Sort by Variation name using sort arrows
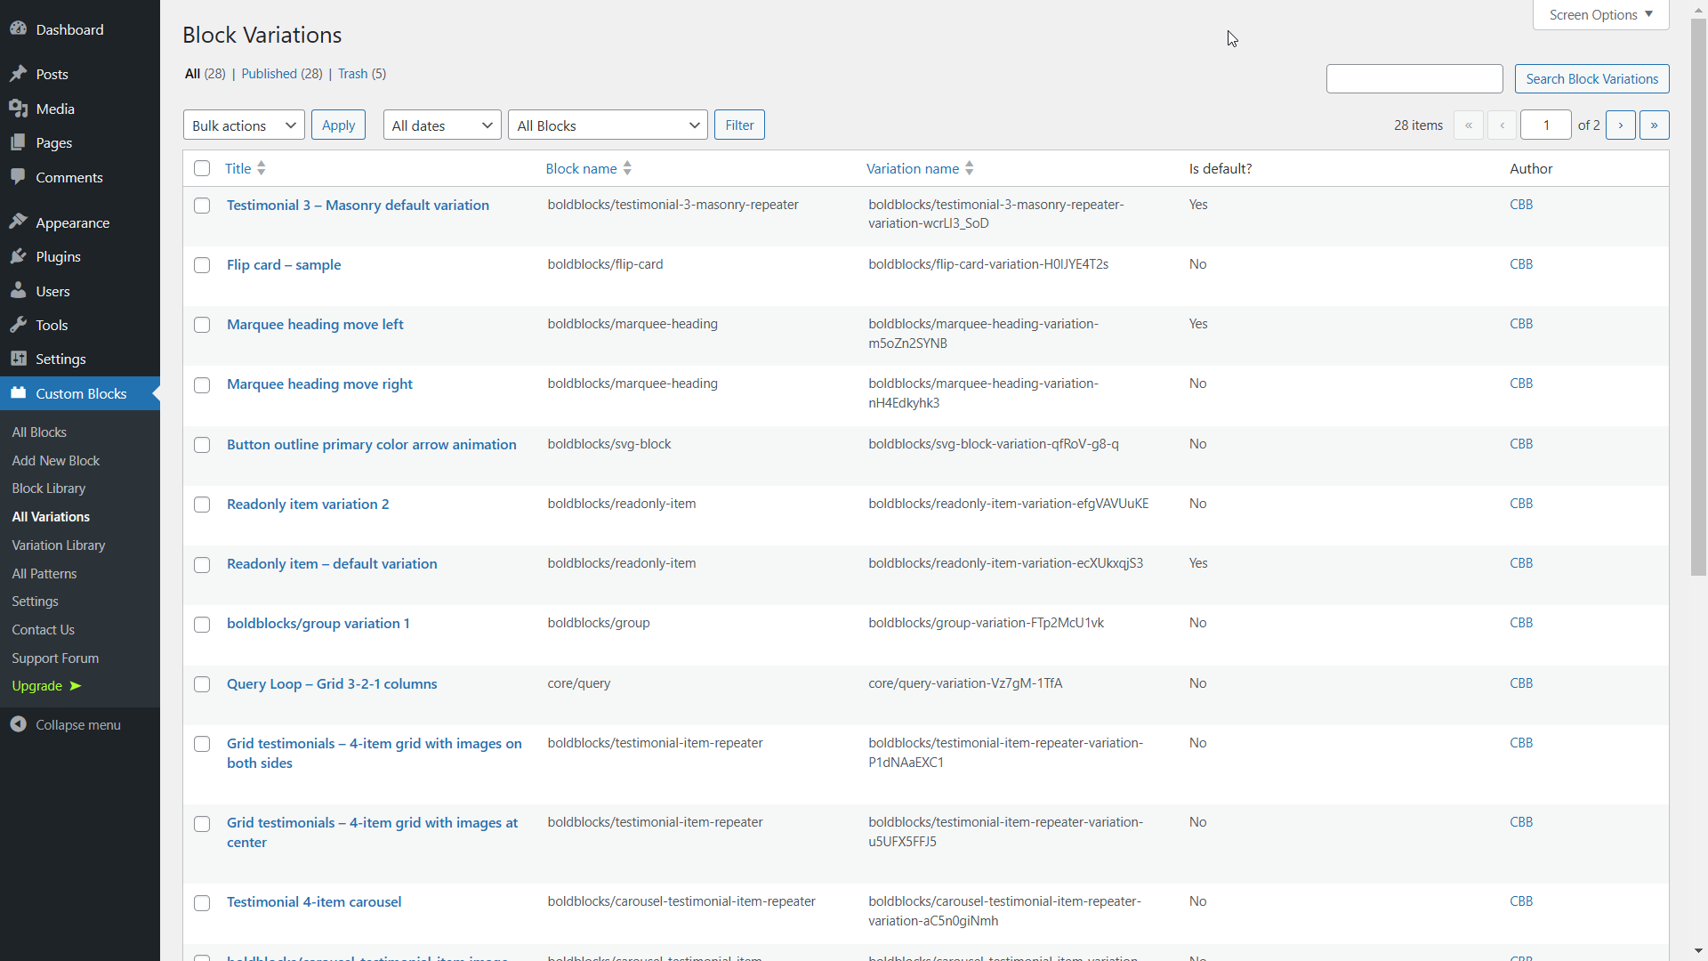 click(970, 168)
